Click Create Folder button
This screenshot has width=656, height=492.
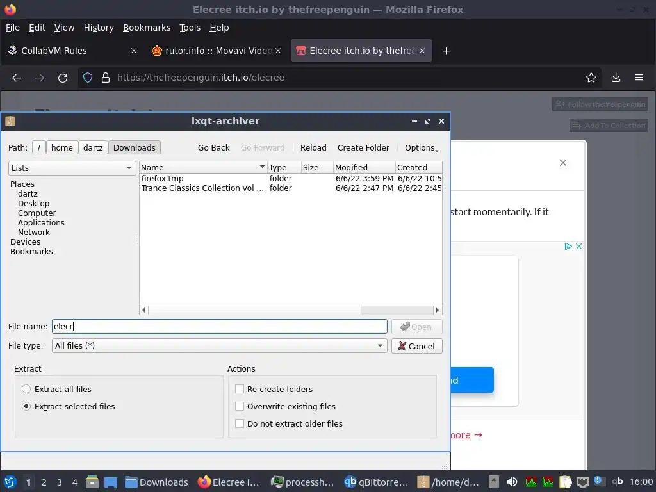363,148
